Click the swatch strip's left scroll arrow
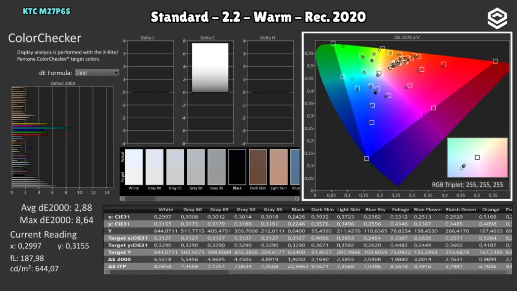Viewport: 517px width, 291px height. (122, 199)
